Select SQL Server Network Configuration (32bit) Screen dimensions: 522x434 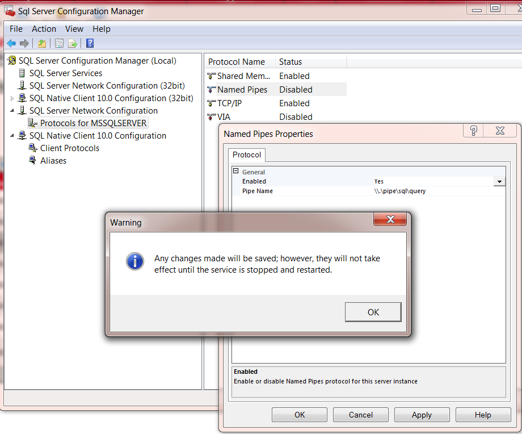tap(107, 86)
